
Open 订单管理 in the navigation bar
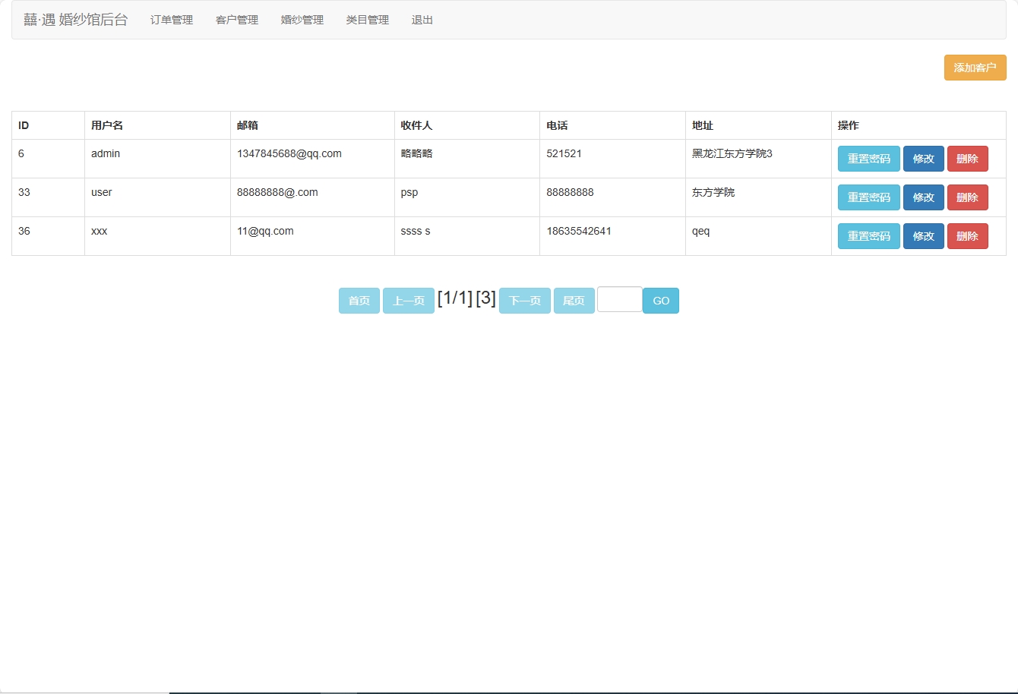(172, 21)
